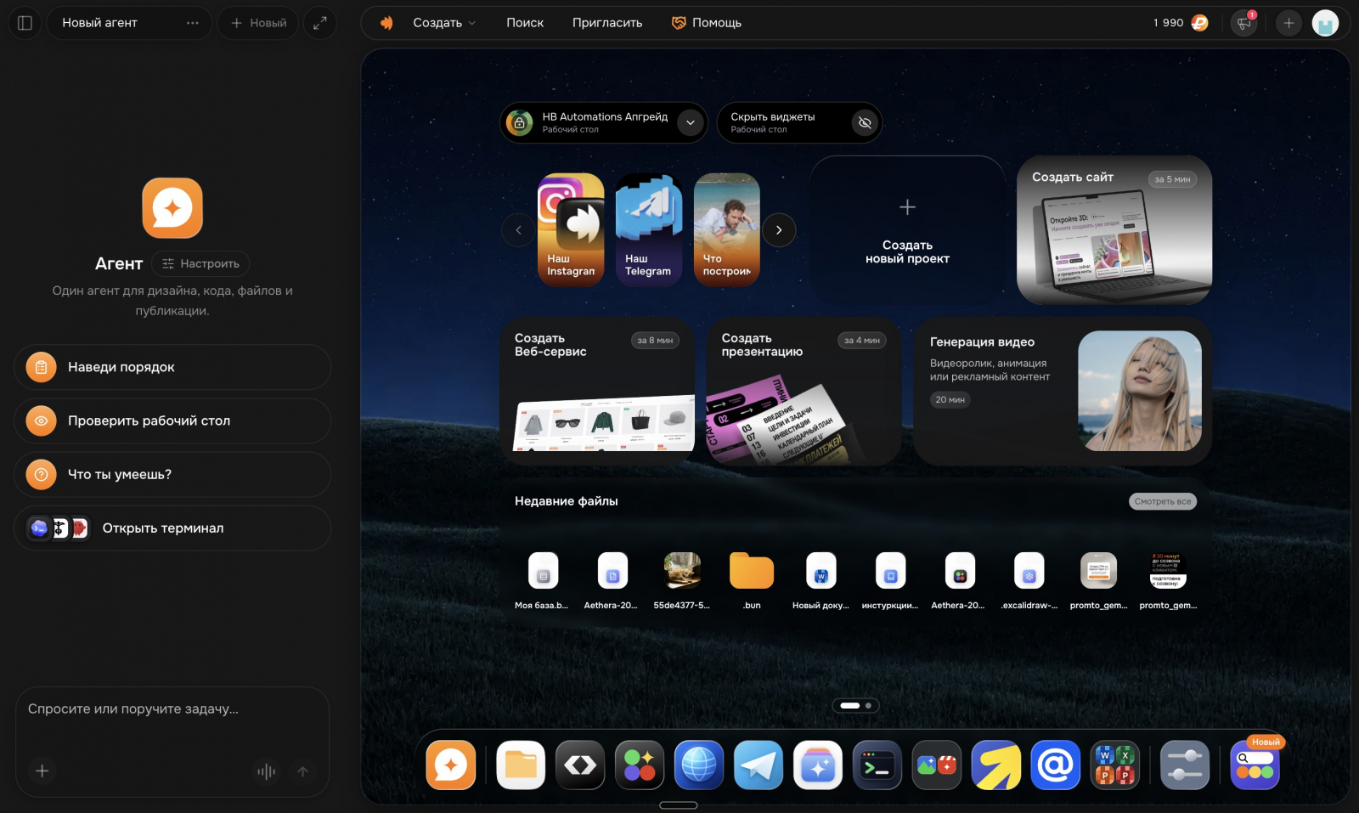Image resolution: width=1359 pixels, height=813 pixels.
Task: Select the first desktop page indicator
Action: (x=850, y=705)
